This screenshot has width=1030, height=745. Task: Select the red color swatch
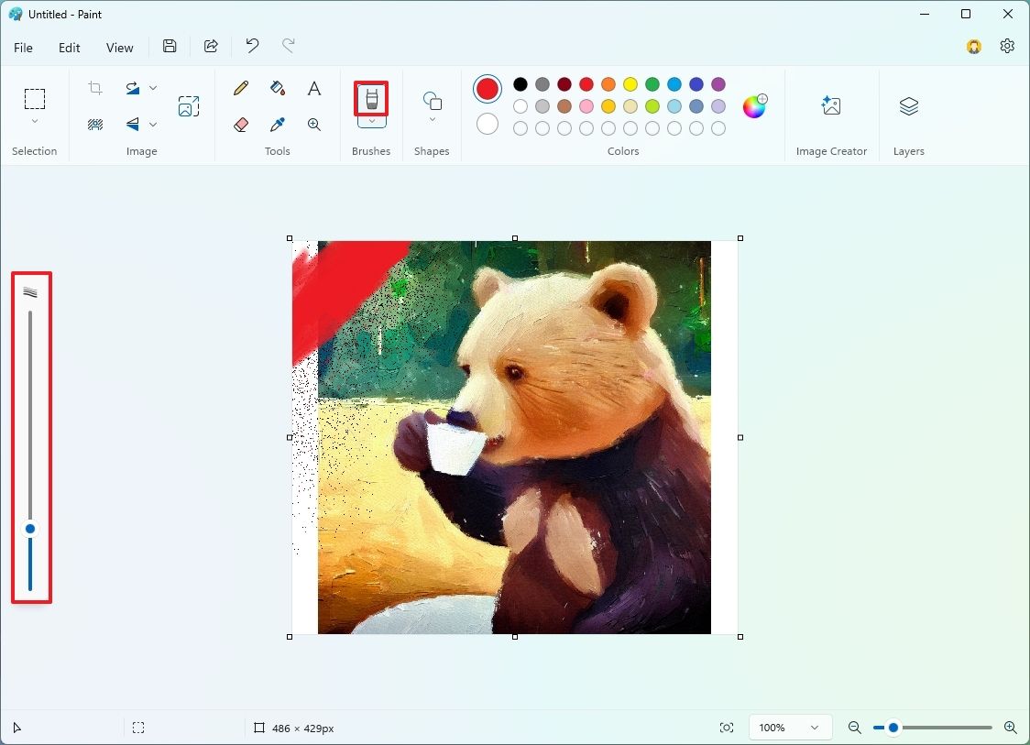tap(586, 83)
